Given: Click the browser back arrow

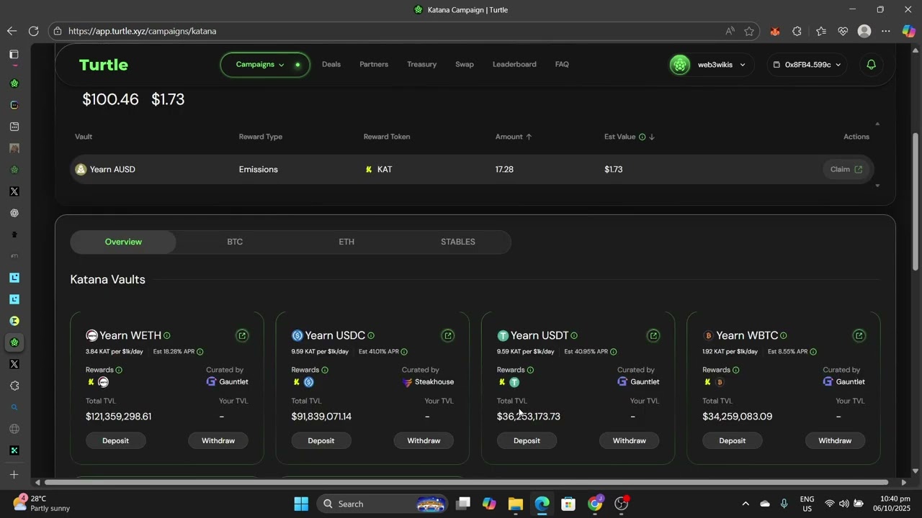Looking at the screenshot, I should [x=12, y=31].
